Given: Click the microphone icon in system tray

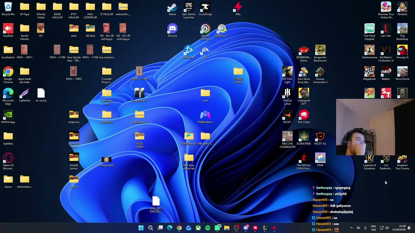Looking at the screenshot, I should tap(365, 228).
